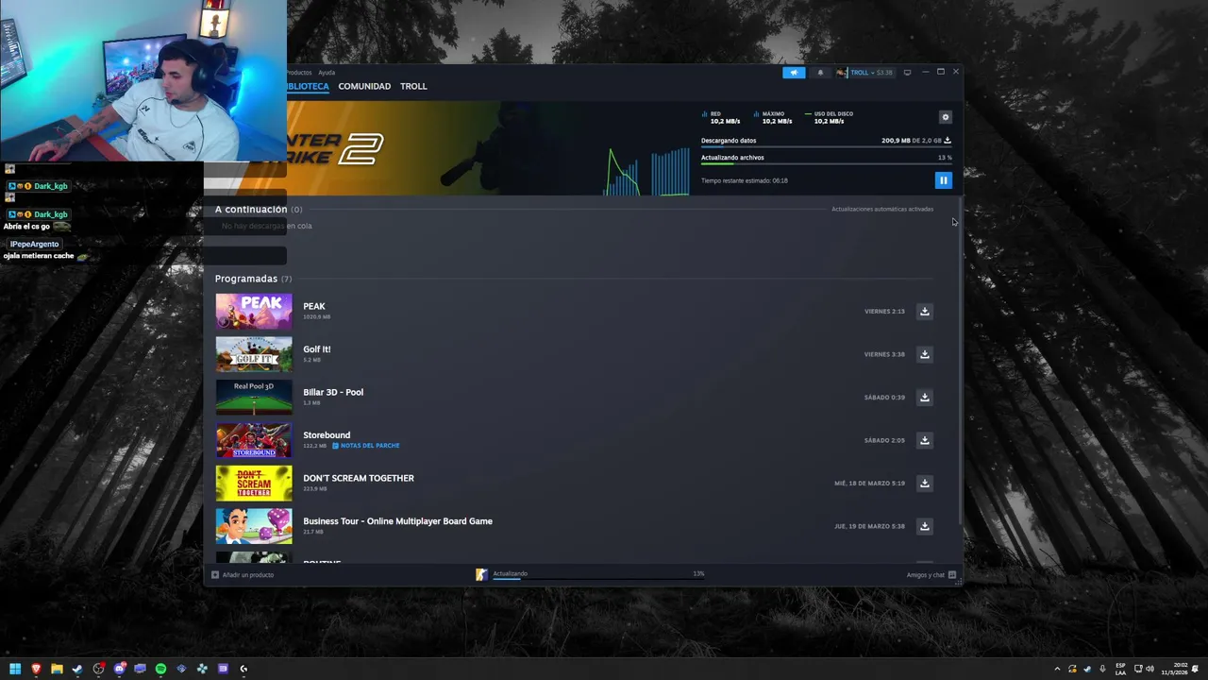This screenshot has height=680, width=1208.
Task: Click the PEAK title text
Action: click(314, 306)
